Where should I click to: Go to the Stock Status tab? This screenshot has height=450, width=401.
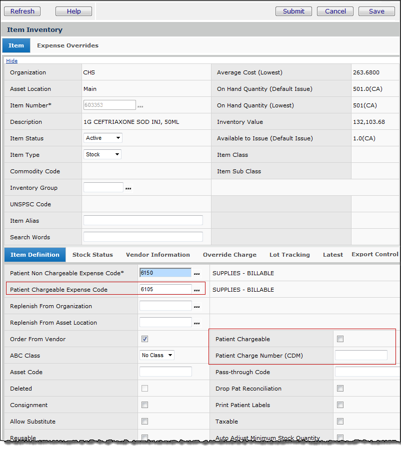(x=92, y=255)
